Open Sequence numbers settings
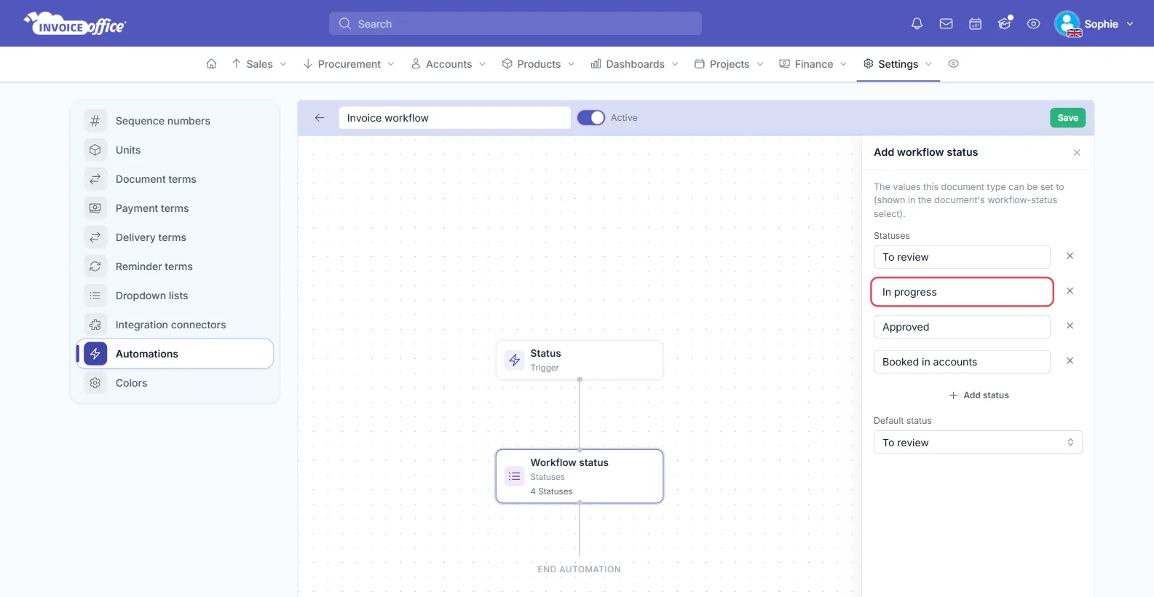Image resolution: width=1154 pixels, height=597 pixels. pyautogui.click(x=175, y=121)
